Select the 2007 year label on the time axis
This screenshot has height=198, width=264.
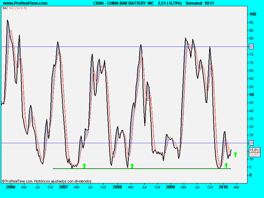pos(63,187)
